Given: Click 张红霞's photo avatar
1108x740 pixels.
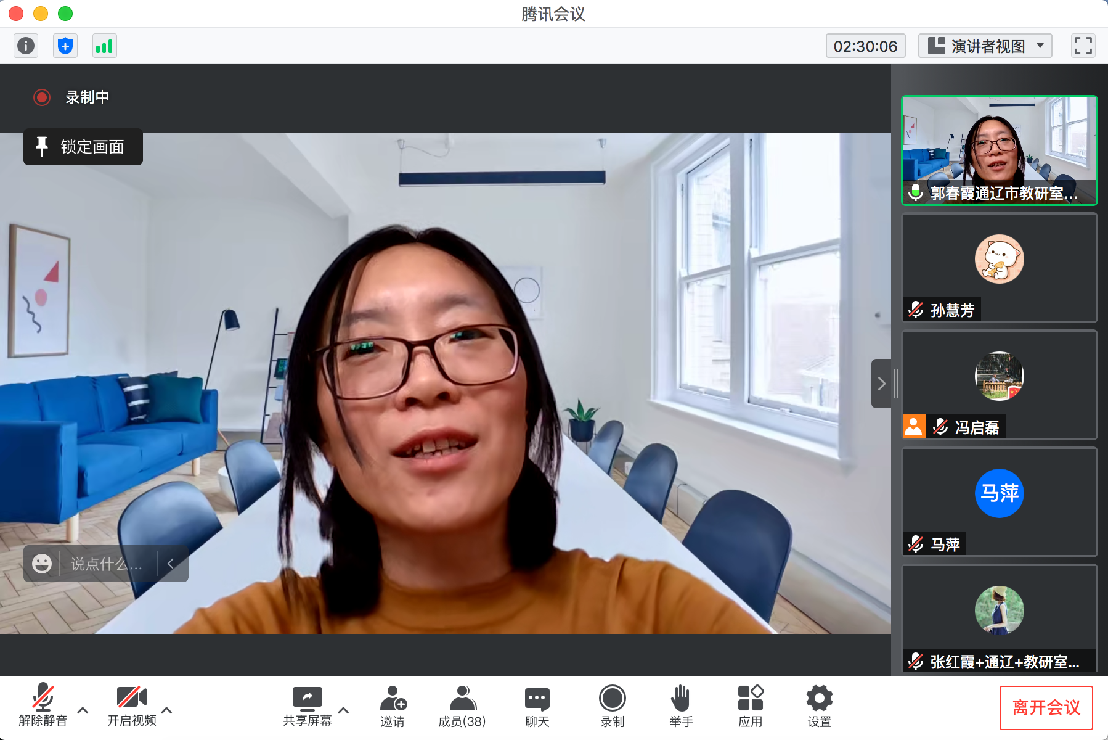Looking at the screenshot, I should (x=999, y=610).
